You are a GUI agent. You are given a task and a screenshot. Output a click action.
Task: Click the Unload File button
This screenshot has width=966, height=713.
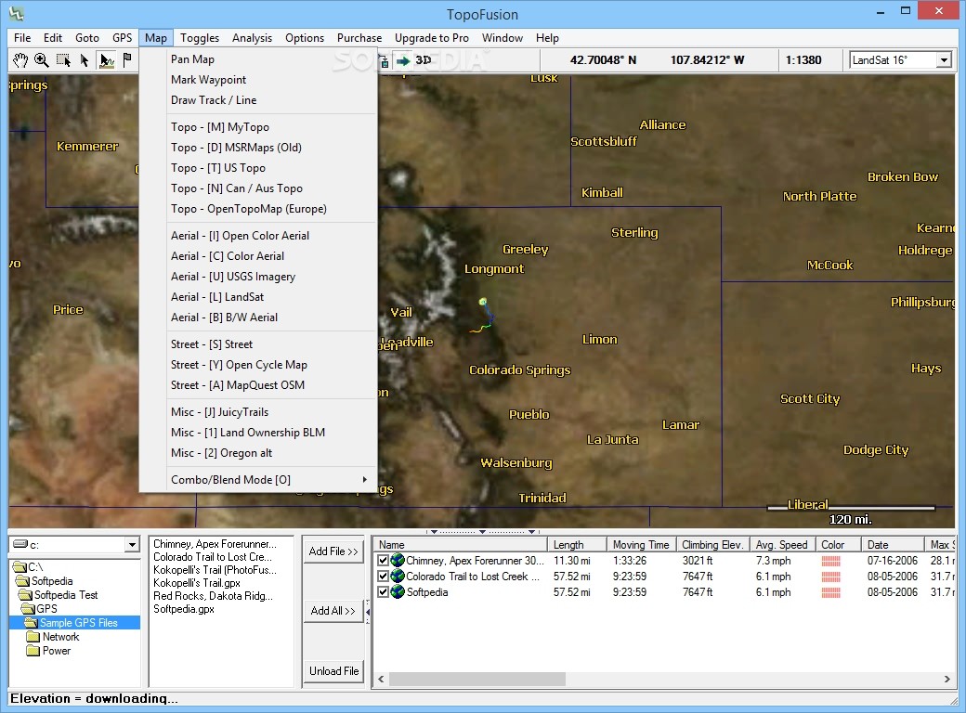pos(333,671)
